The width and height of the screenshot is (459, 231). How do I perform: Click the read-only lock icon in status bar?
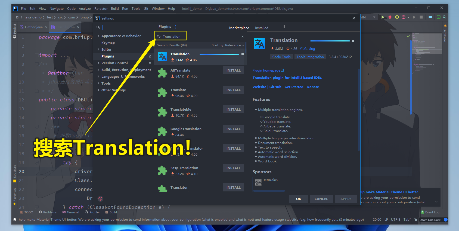tap(415, 220)
